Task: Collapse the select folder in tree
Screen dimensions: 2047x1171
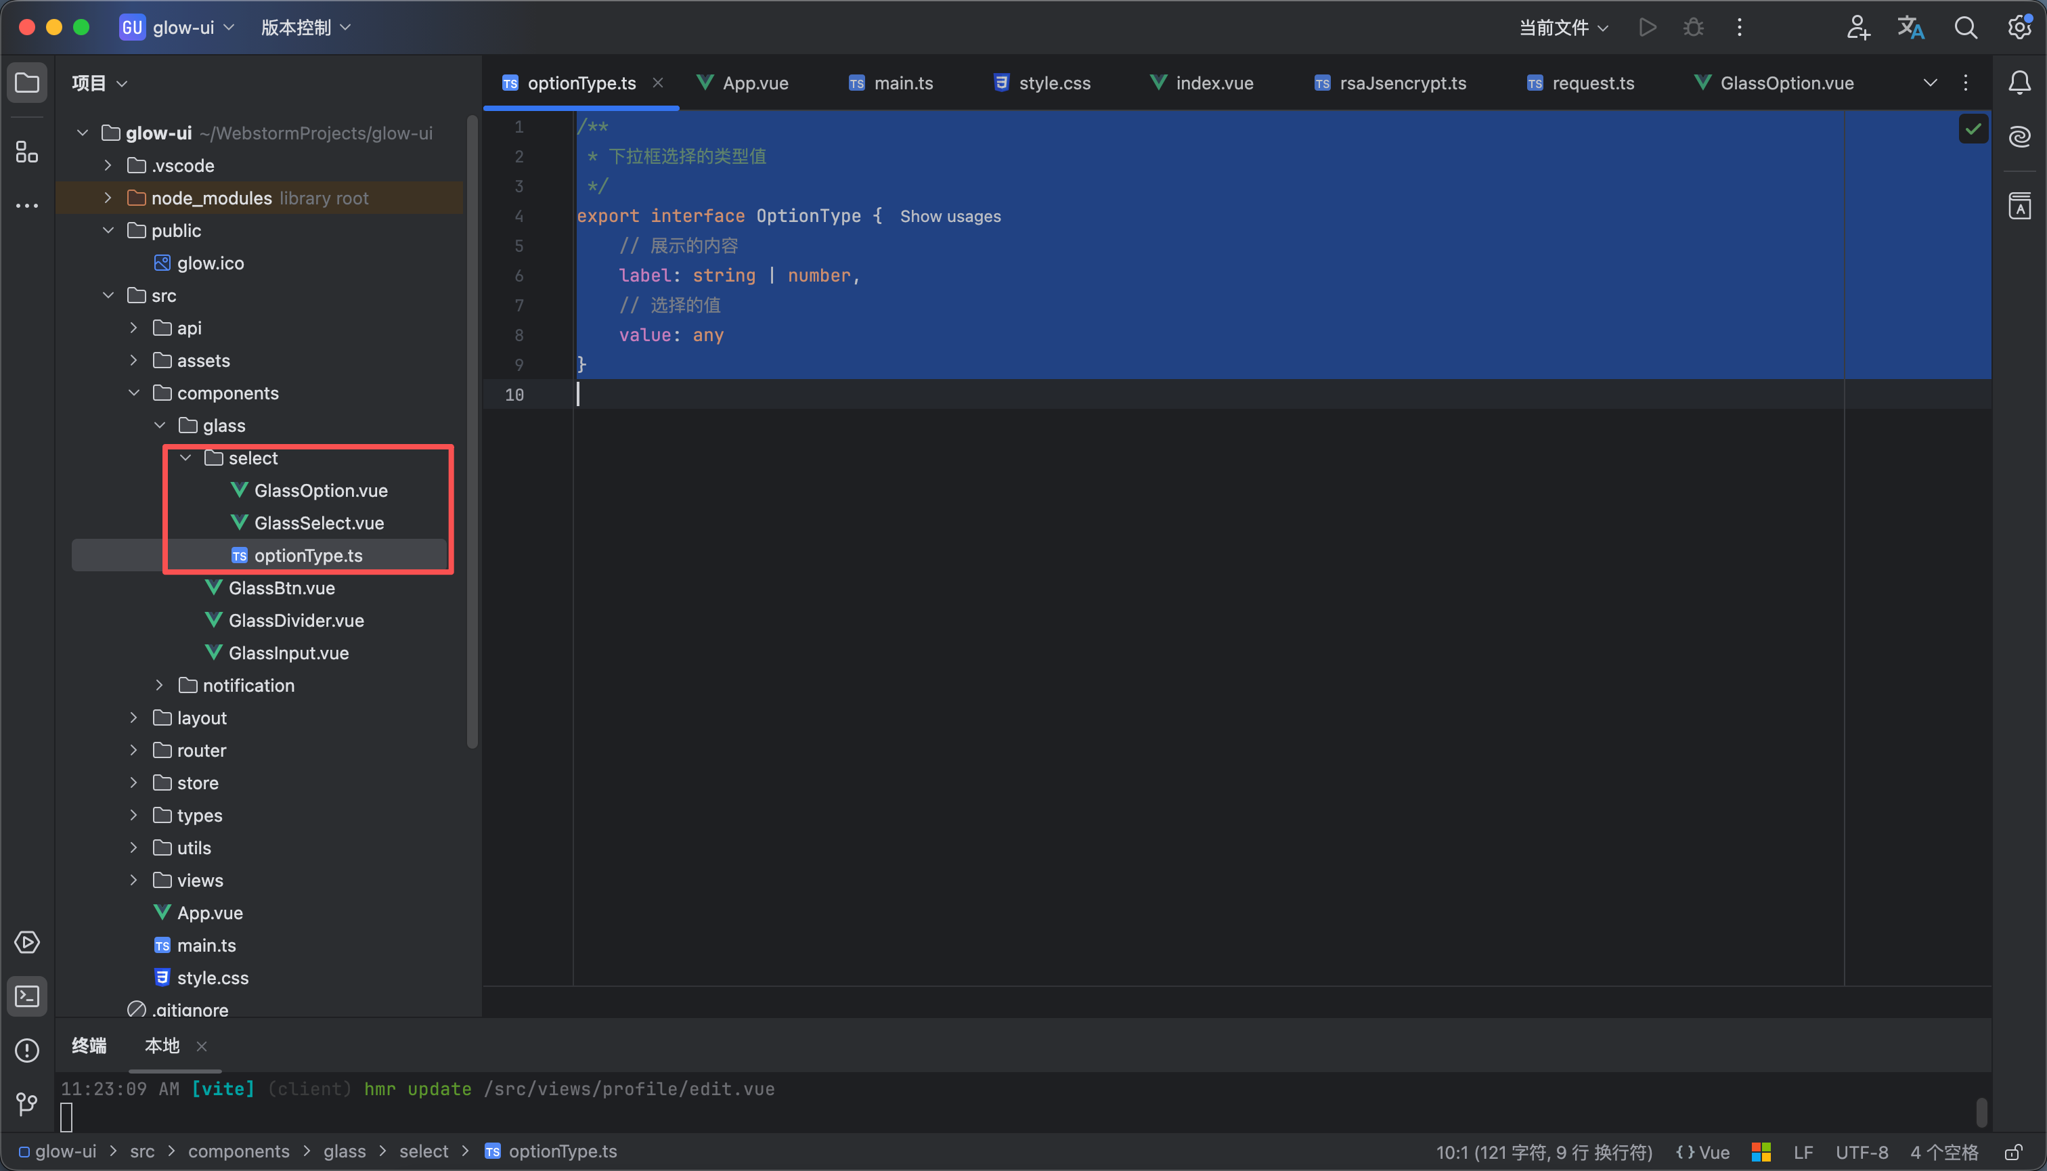Action: click(x=185, y=458)
